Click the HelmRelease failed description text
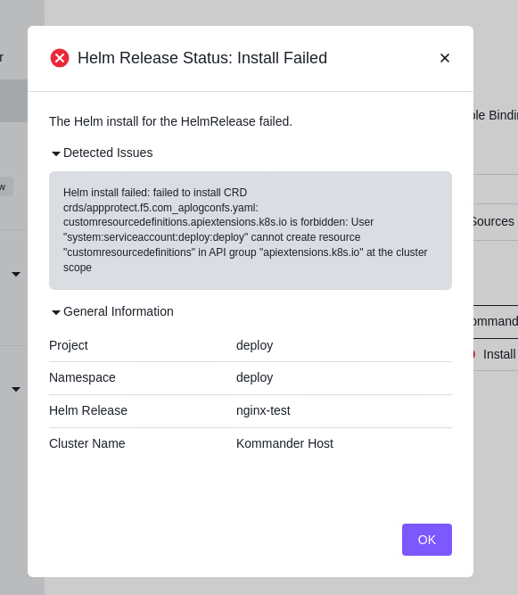Screen dimensions: 518x595 [170, 121]
